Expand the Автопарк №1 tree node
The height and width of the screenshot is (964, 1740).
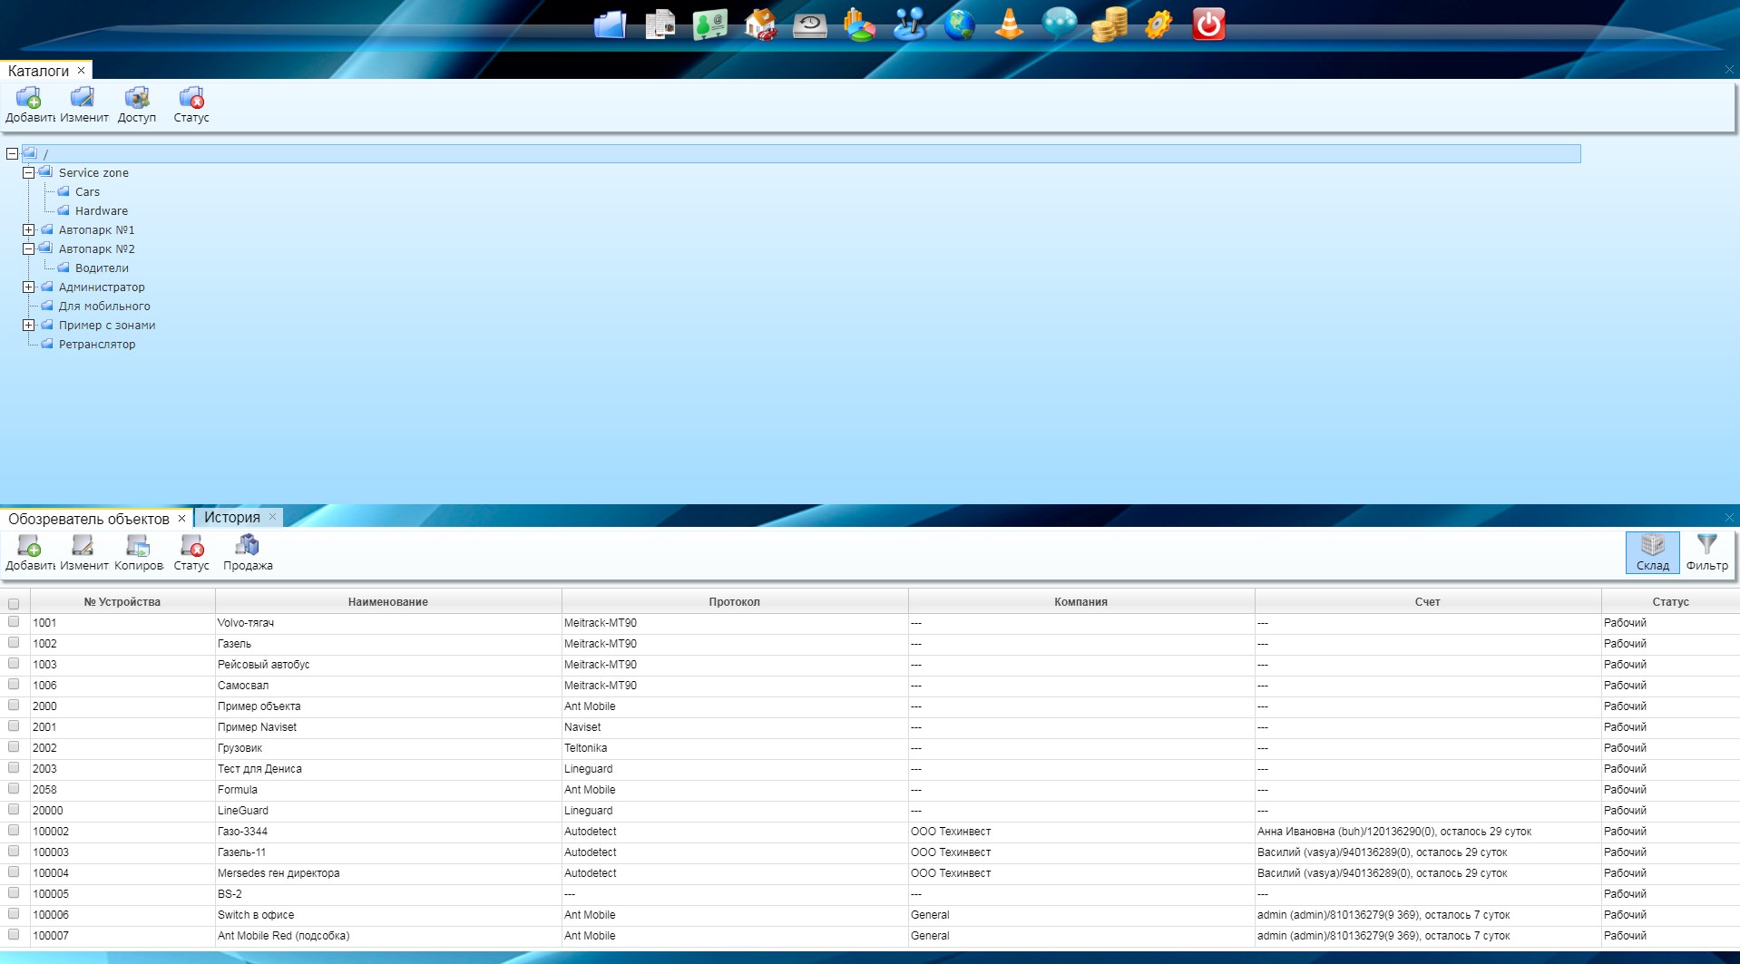[29, 230]
